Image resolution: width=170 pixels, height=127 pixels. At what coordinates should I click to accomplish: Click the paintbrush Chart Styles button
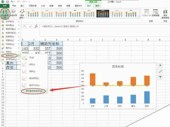pyautogui.click(x=160, y=71)
